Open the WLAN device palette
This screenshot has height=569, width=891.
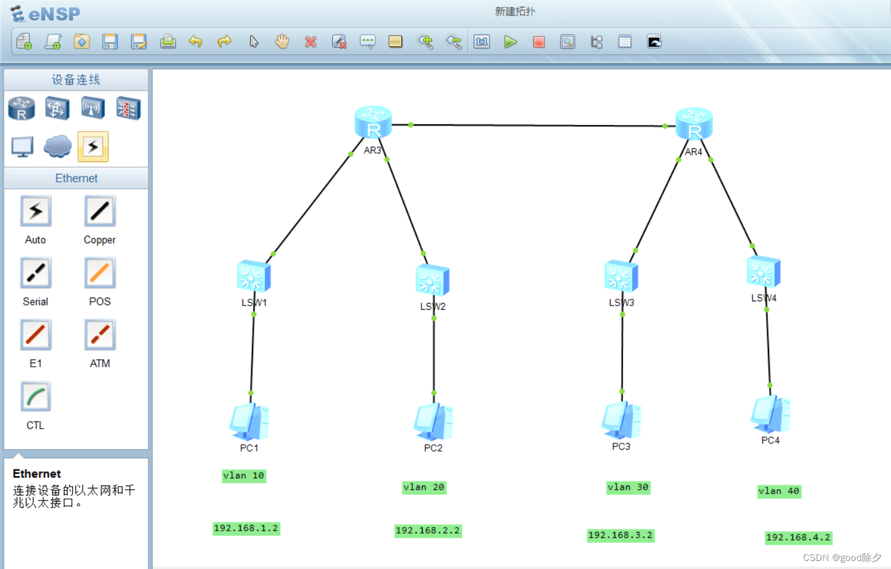click(x=92, y=108)
